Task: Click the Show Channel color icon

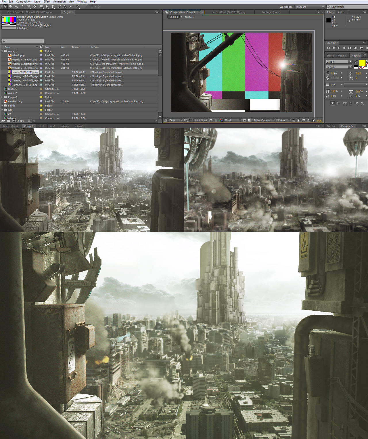Action: click(x=221, y=120)
